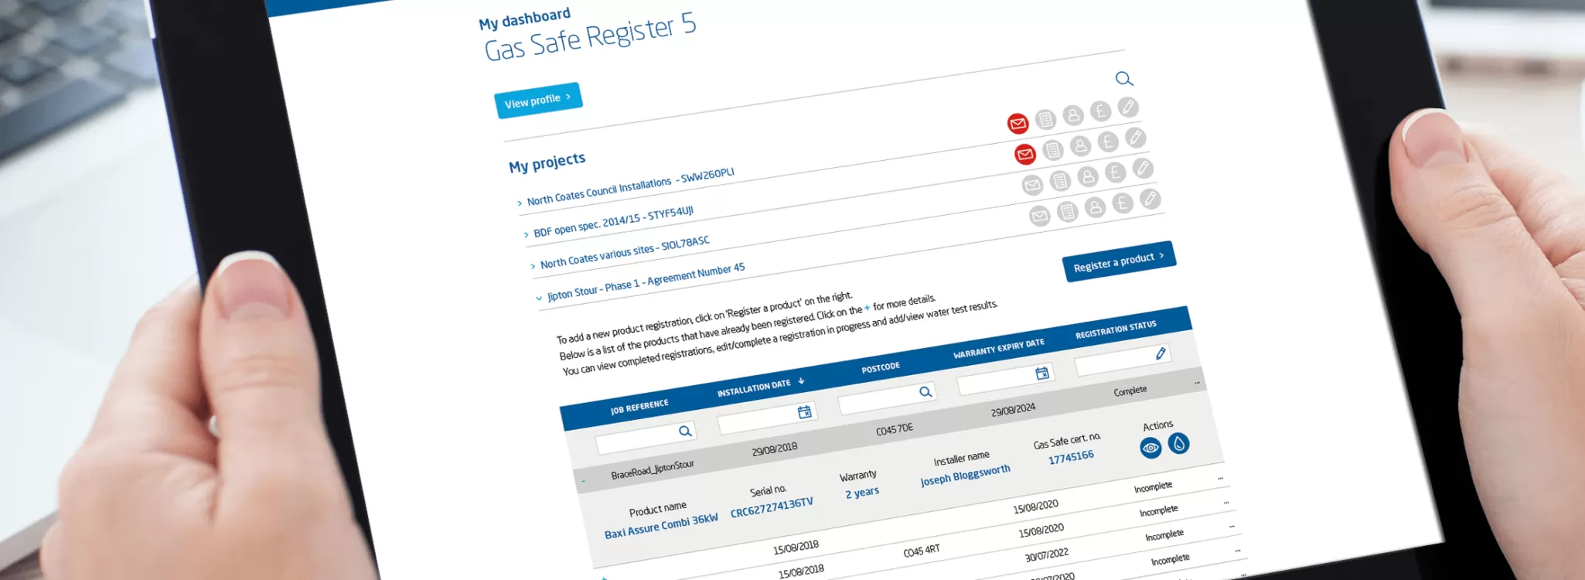
Task: Open grey mail icon for North Coates various sites
Action: [x=1032, y=185]
